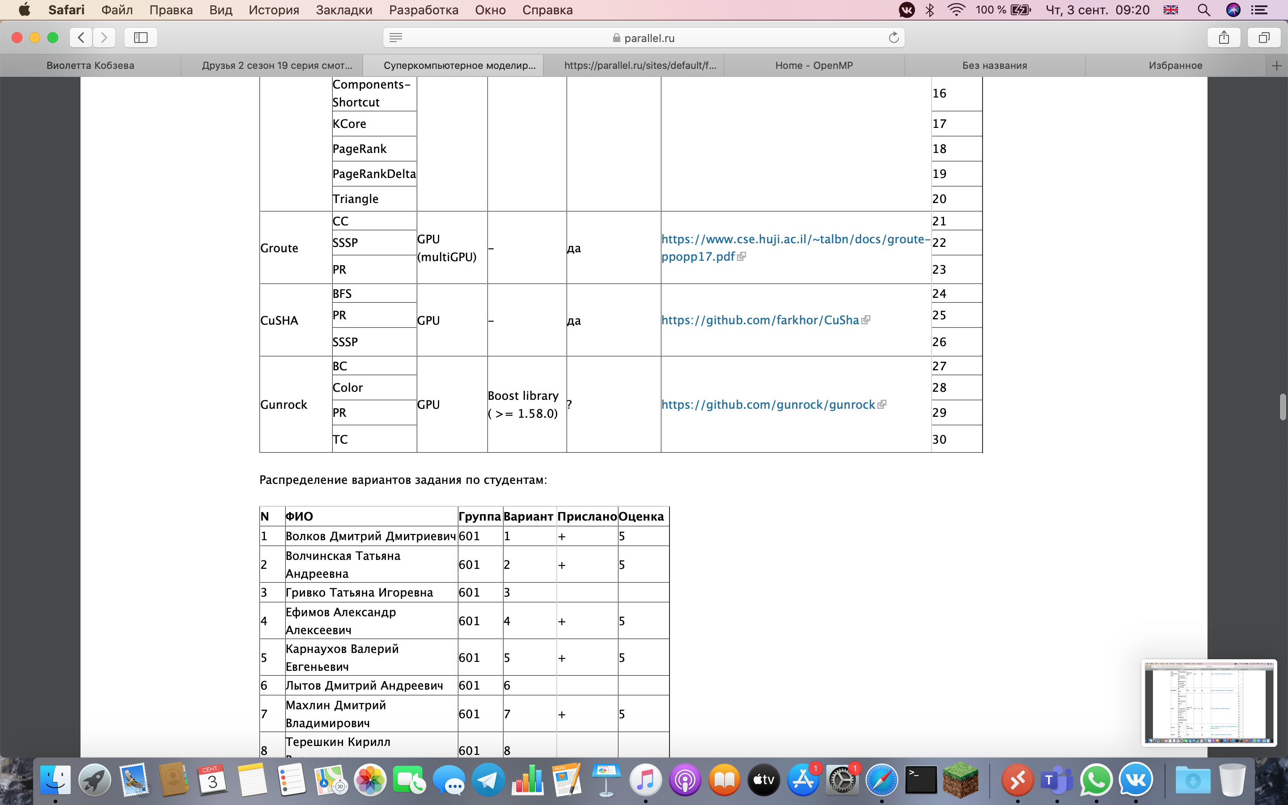Click the Safari forward arrow
This screenshot has width=1288, height=805.
(104, 37)
